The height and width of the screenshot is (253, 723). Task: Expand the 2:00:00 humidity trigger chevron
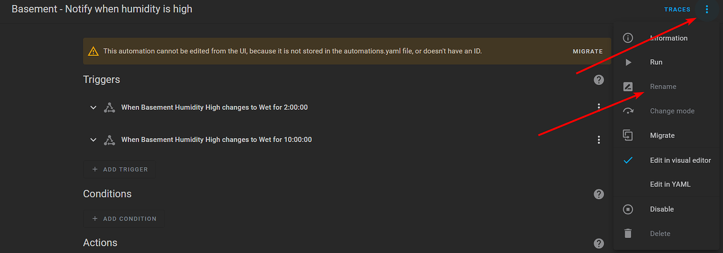(x=93, y=107)
